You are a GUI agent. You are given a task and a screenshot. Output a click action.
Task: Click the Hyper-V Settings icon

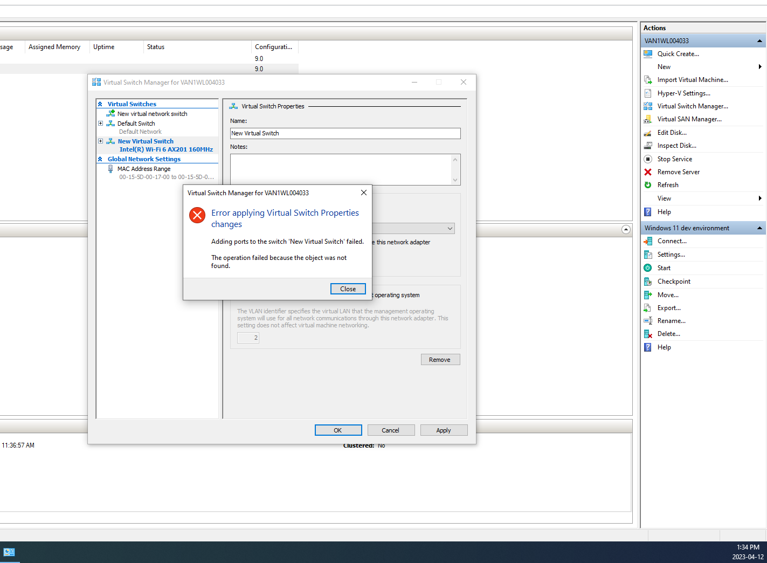[x=648, y=93]
